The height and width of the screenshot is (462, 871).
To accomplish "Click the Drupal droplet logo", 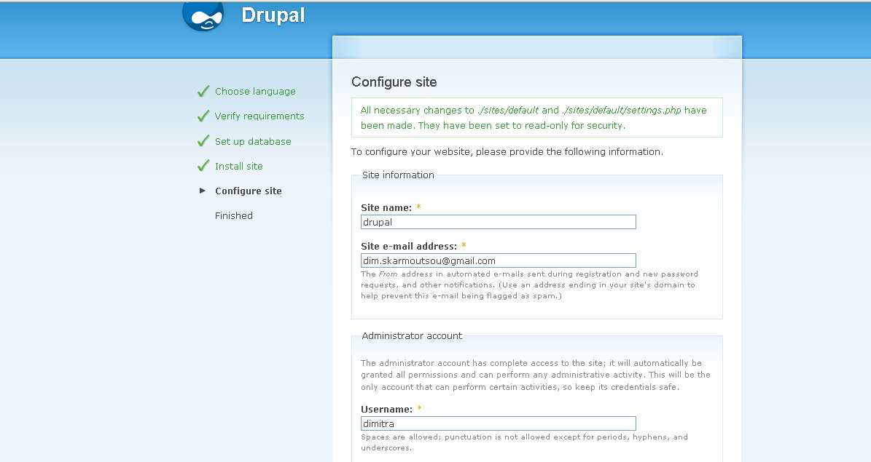I will pyautogui.click(x=203, y=16).
